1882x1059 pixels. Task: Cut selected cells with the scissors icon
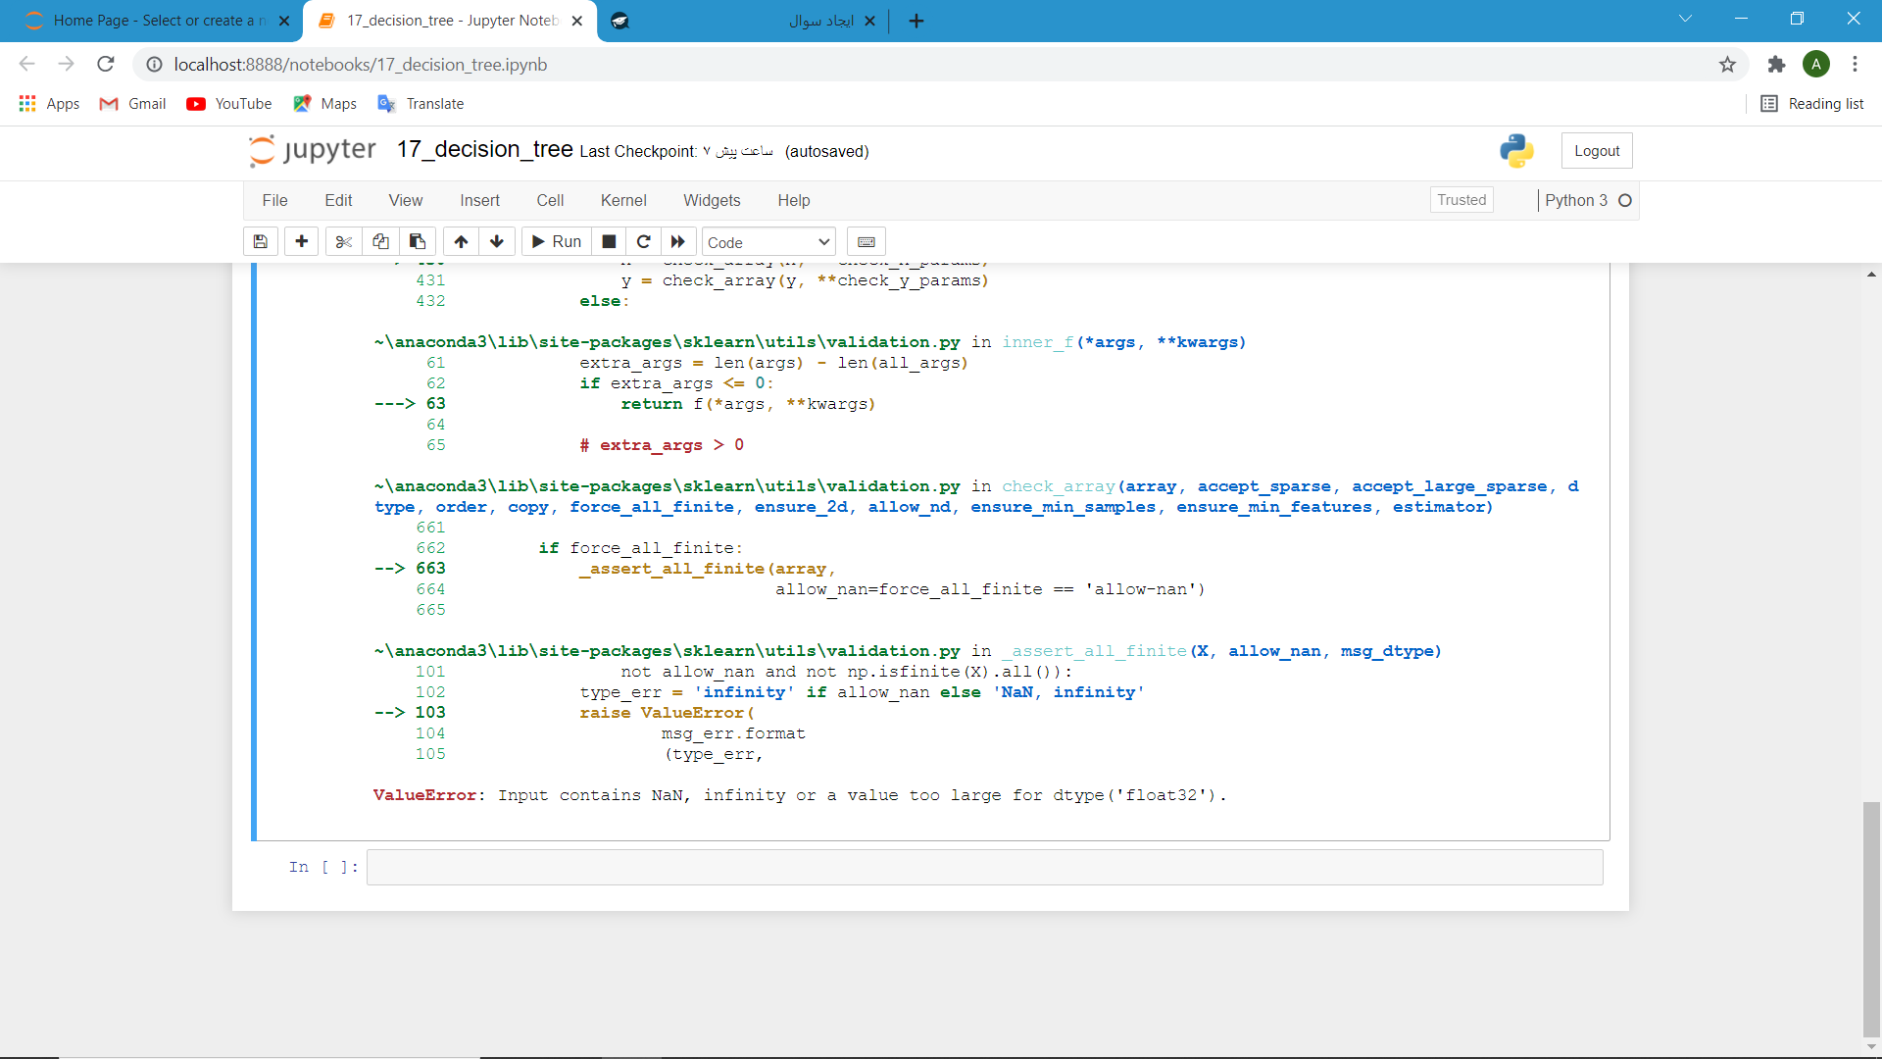coord(343,242)
